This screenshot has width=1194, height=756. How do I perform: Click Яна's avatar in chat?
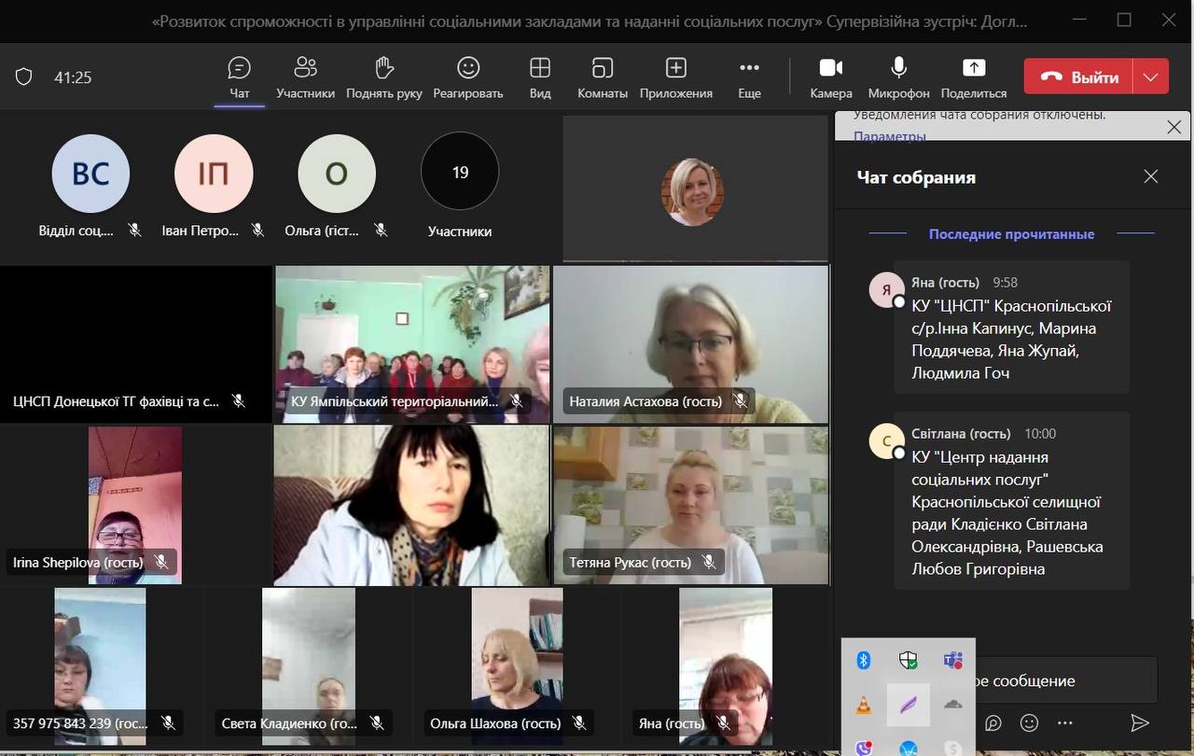(x=885, y=290)
